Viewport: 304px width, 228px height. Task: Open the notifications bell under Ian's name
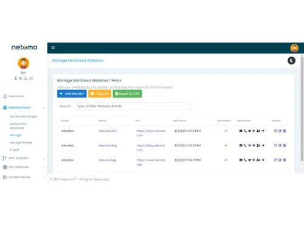[x=20, y=78]
